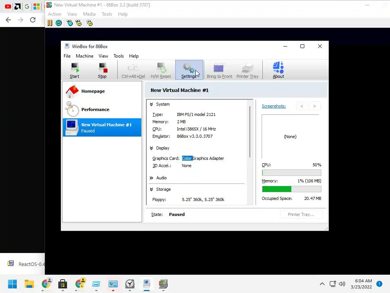Click the empty (None) screenshot preview
The image size is (390, 293).
click(290, 136)
